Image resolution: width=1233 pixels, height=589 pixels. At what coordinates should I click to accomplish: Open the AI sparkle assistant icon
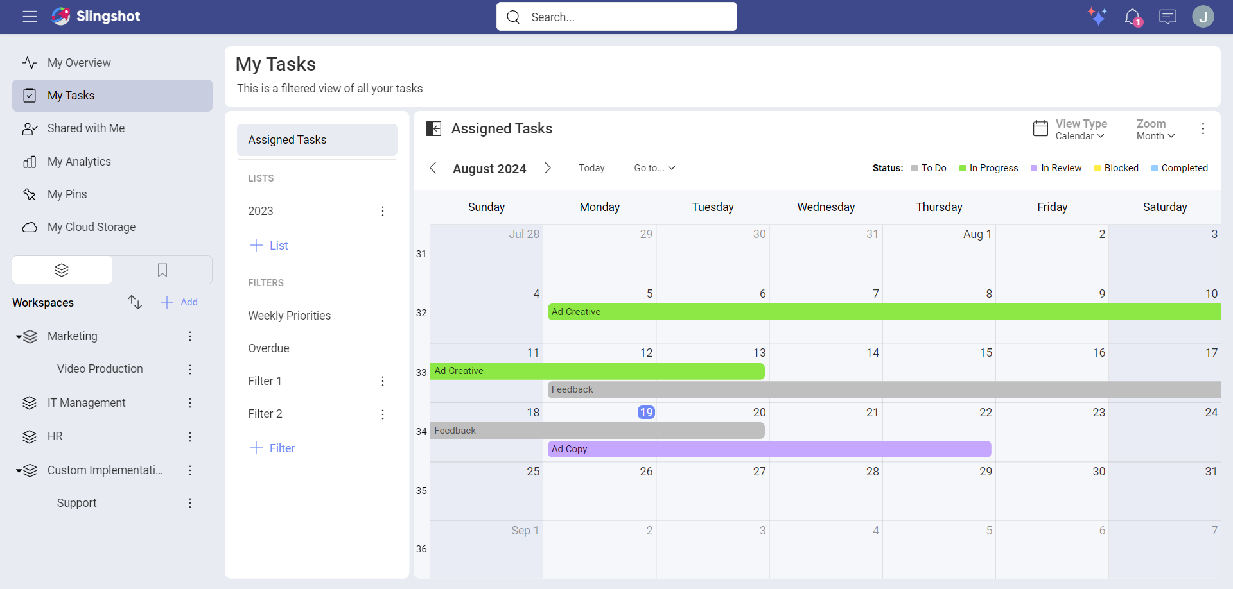(x=1097, y=17)
